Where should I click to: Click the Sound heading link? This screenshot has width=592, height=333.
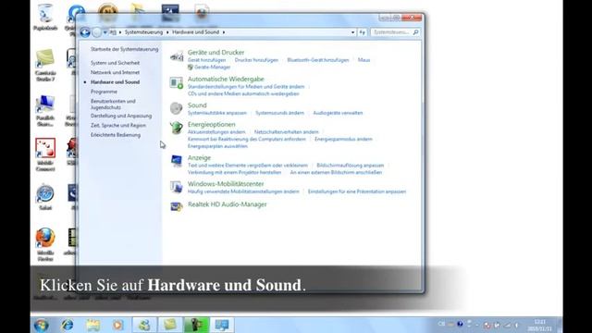[x=197, y=105]
